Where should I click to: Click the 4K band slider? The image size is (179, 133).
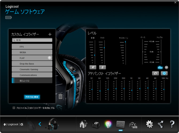(x=148, y=88)
